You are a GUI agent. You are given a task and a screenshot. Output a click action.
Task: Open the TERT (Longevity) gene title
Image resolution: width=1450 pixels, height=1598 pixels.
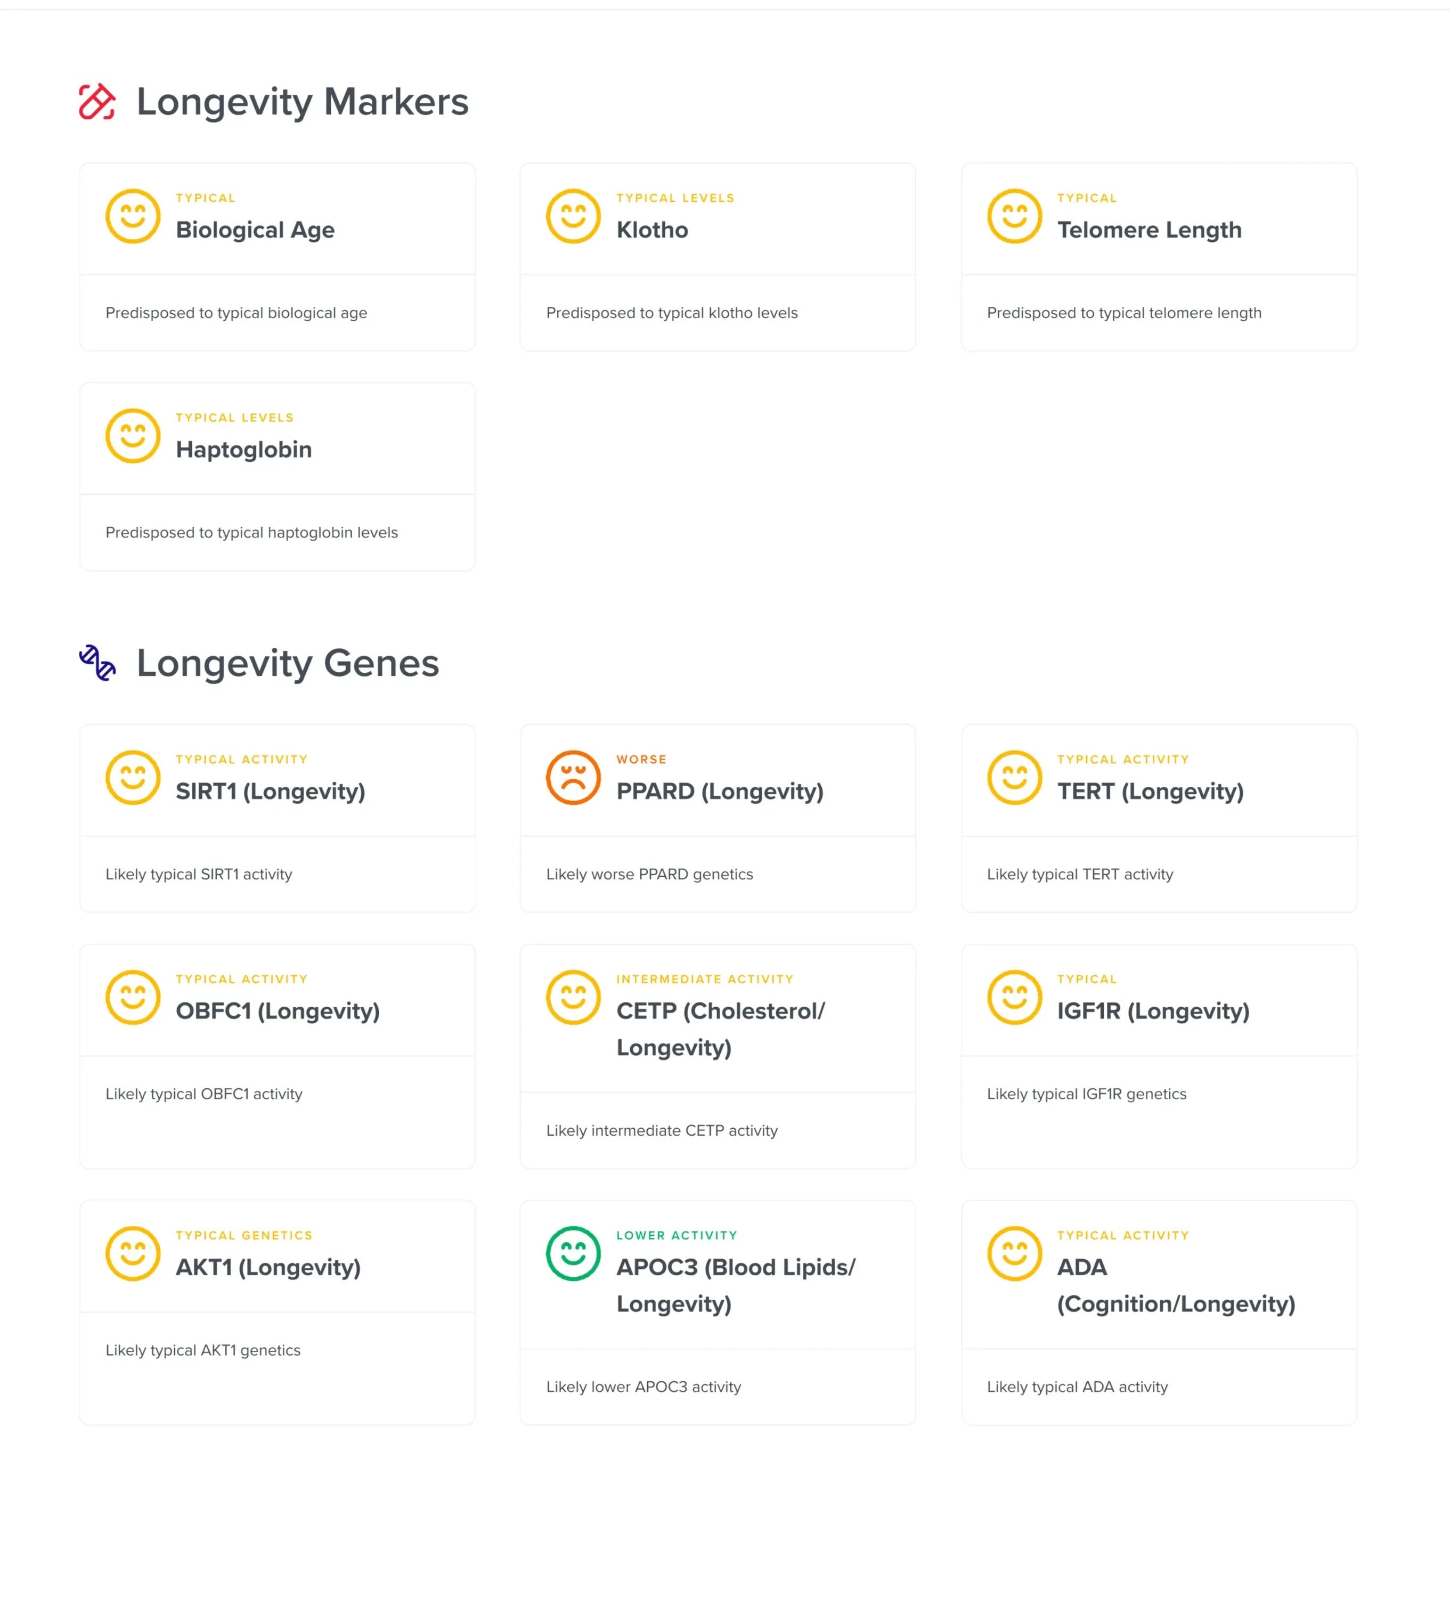[x=1150, y=791]
